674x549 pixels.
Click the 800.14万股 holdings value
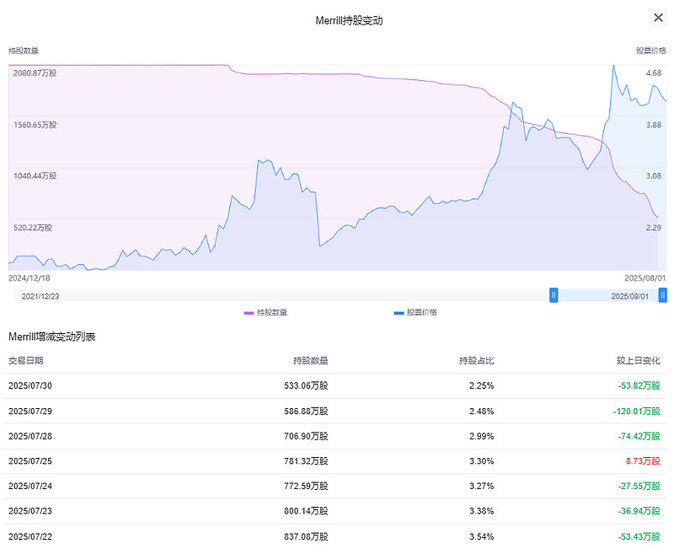point(306,511)
